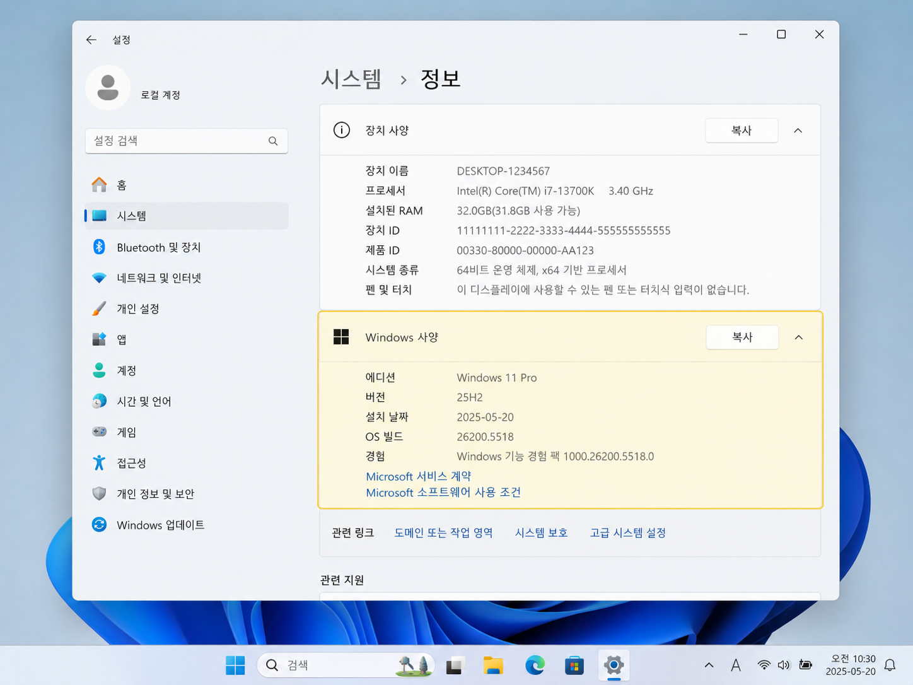Collapse the Windows 사양 section

coord(798,337)
